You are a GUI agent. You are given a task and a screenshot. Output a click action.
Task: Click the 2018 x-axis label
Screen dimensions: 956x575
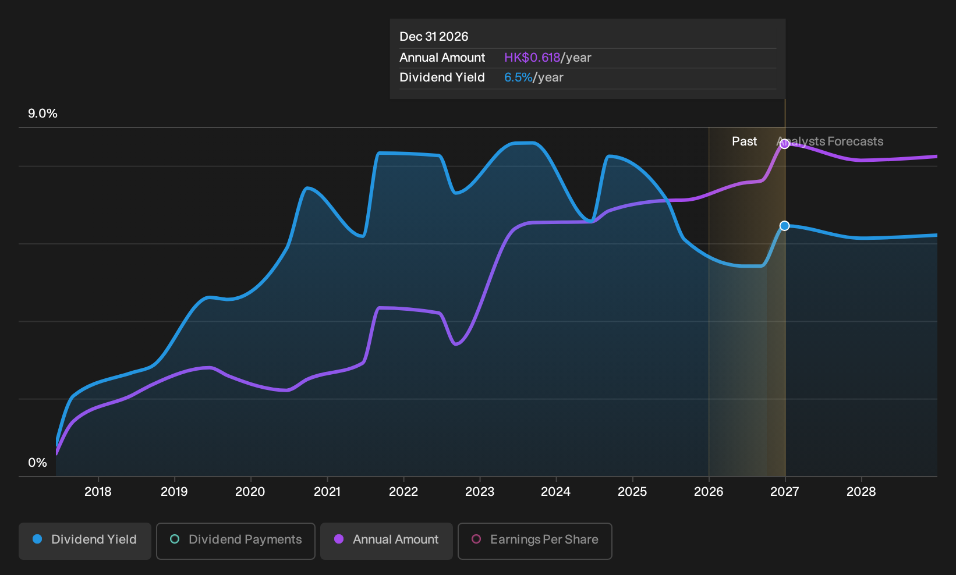point(98,492)
